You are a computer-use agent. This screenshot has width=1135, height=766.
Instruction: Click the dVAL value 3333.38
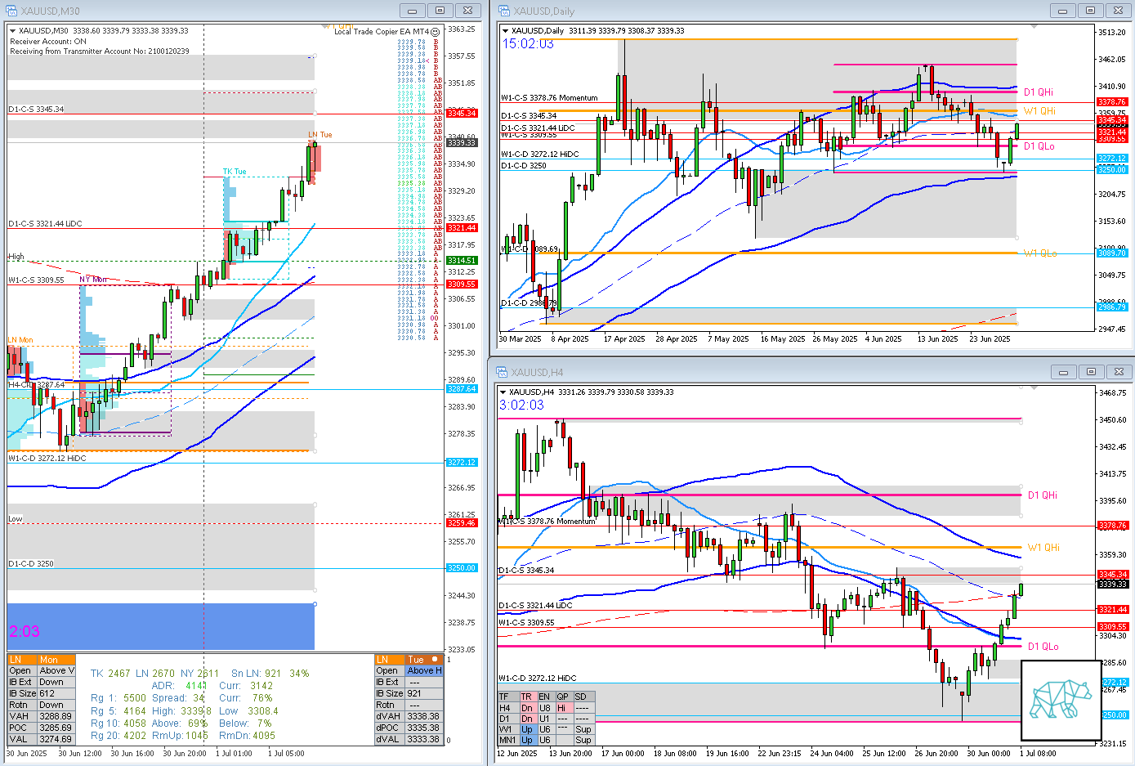pyautogui.click(x=424, y=739)
